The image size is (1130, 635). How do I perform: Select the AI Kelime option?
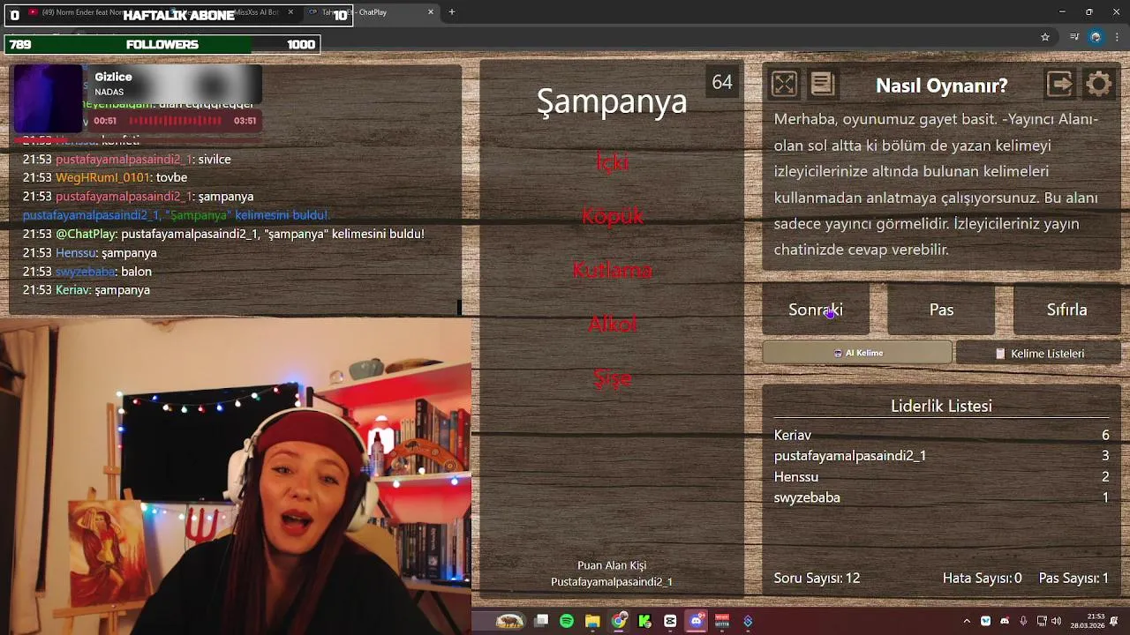pyautogui.click(x=857, y=353)
